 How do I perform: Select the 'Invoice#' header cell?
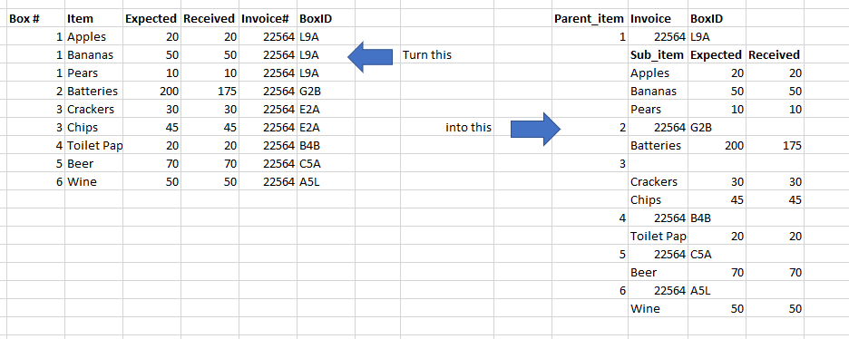(268, 19)
